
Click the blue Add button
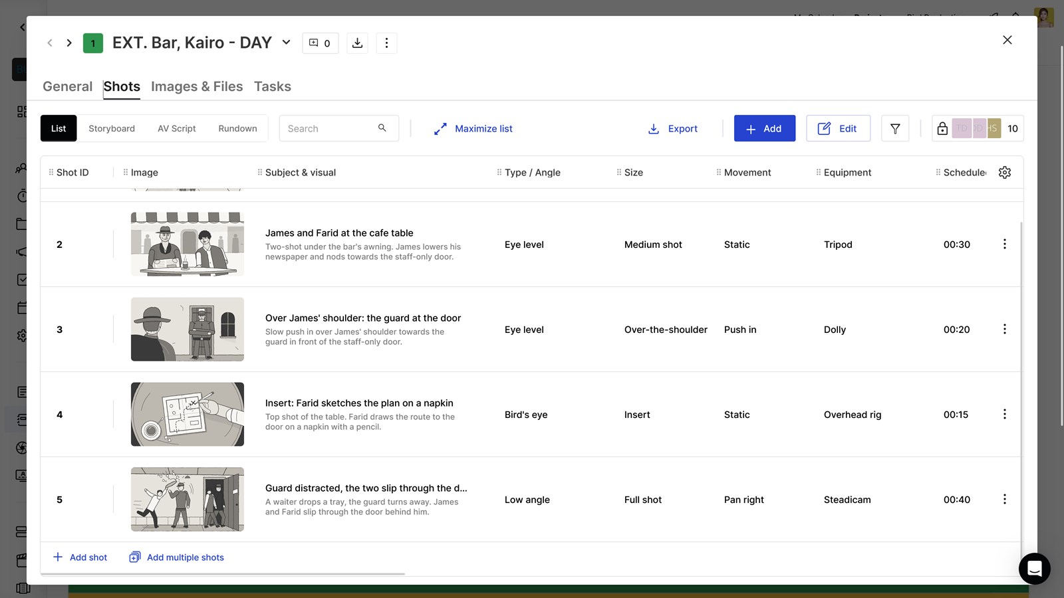[x=765, y=129]
